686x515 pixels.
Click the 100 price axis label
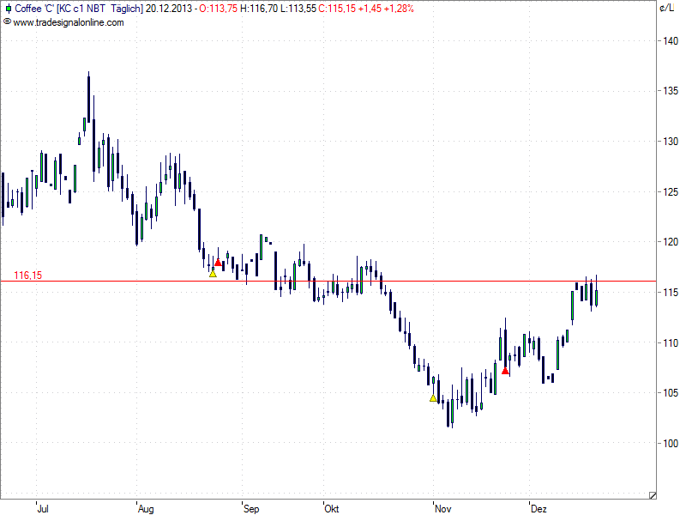point(671,443)
